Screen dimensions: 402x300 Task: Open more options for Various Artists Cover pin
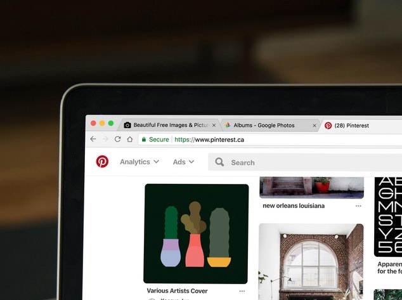tap(243, 291)
